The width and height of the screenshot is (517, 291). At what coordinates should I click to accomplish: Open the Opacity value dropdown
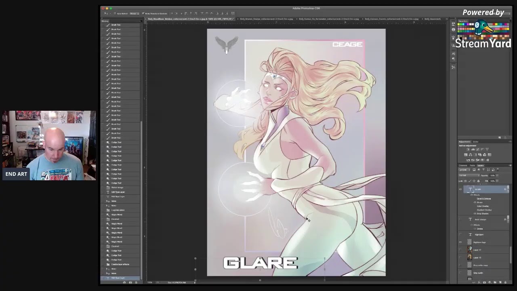tap(497, 175)
